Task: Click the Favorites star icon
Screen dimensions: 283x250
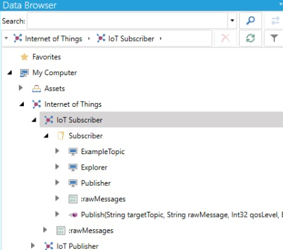Action: coord(25,57)
